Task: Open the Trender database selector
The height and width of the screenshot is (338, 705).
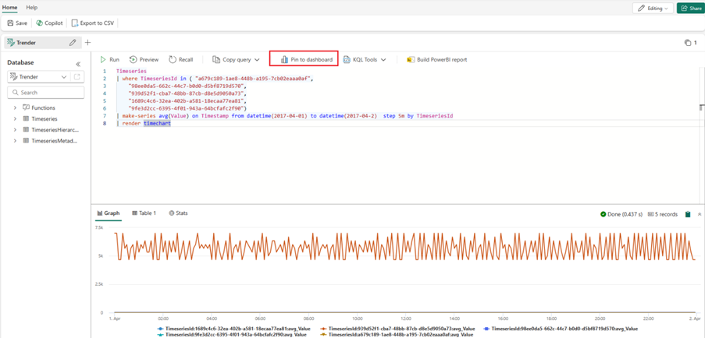Action: coord(38,76)
